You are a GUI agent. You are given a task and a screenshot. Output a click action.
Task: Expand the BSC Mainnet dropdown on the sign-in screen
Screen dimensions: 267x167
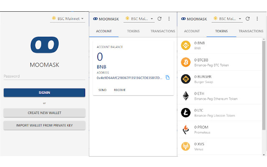coord(67,18)
